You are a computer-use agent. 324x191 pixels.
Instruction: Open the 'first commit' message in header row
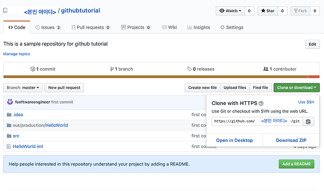tap(62, 102)
